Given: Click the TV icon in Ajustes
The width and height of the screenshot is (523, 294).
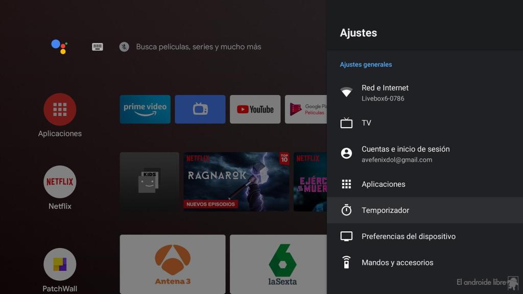Looking at the screenshot, I should click(x=346, y=122).
